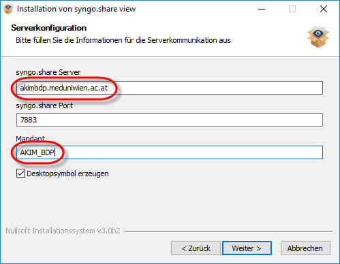340x264 pixels.
Task: Click the window title Installation von syngo.share view
Action: [x=76, y=9]
